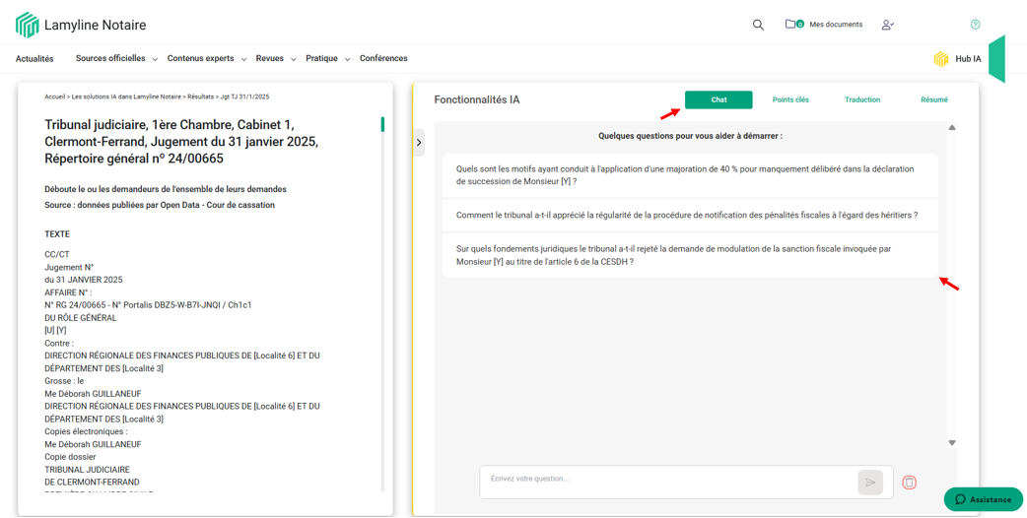Collapse the document panel with chevron
The width and height of the screenshot is (1027, 518).
point(419,143)
